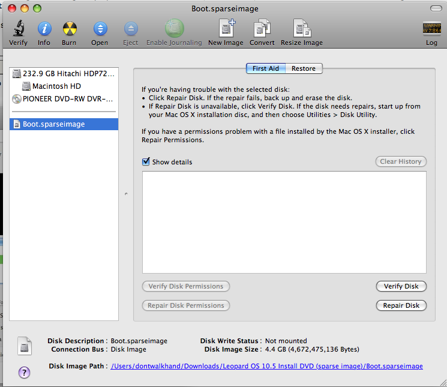Click the Open toolbar icon
The image size is (447, 387).
[x=100, y=29]
